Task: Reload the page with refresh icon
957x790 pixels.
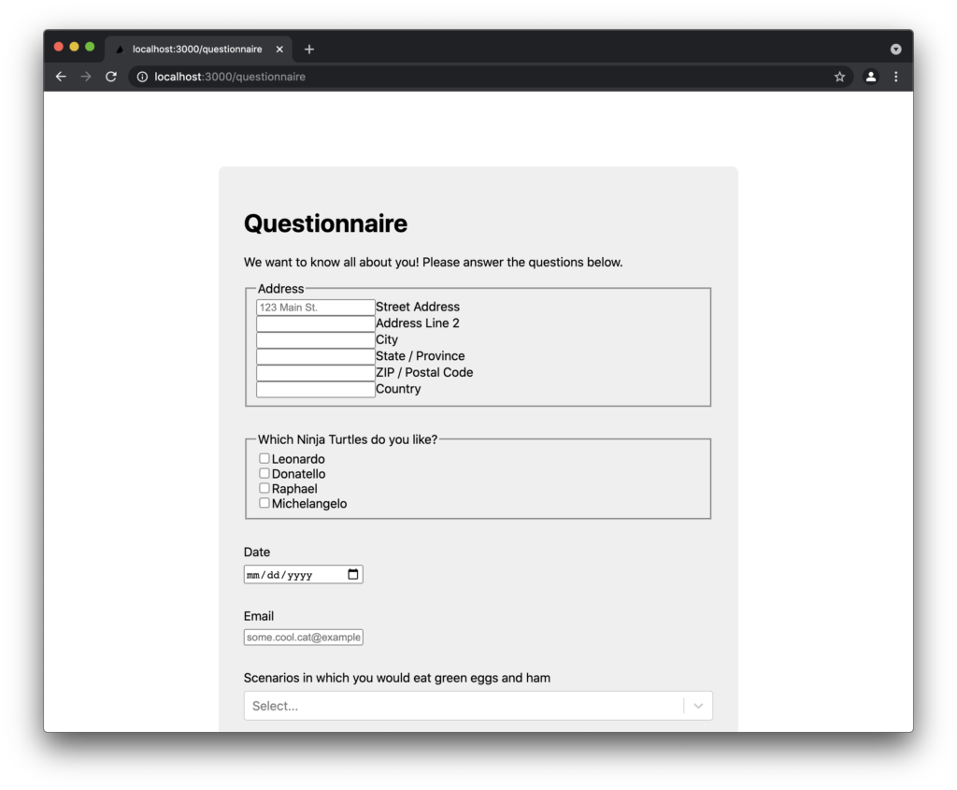Action: [x=110, y=77]
